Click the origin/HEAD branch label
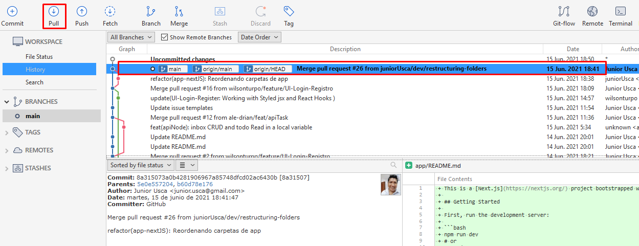The width and height of the screenshot is (639, 246). coord(268,69)
